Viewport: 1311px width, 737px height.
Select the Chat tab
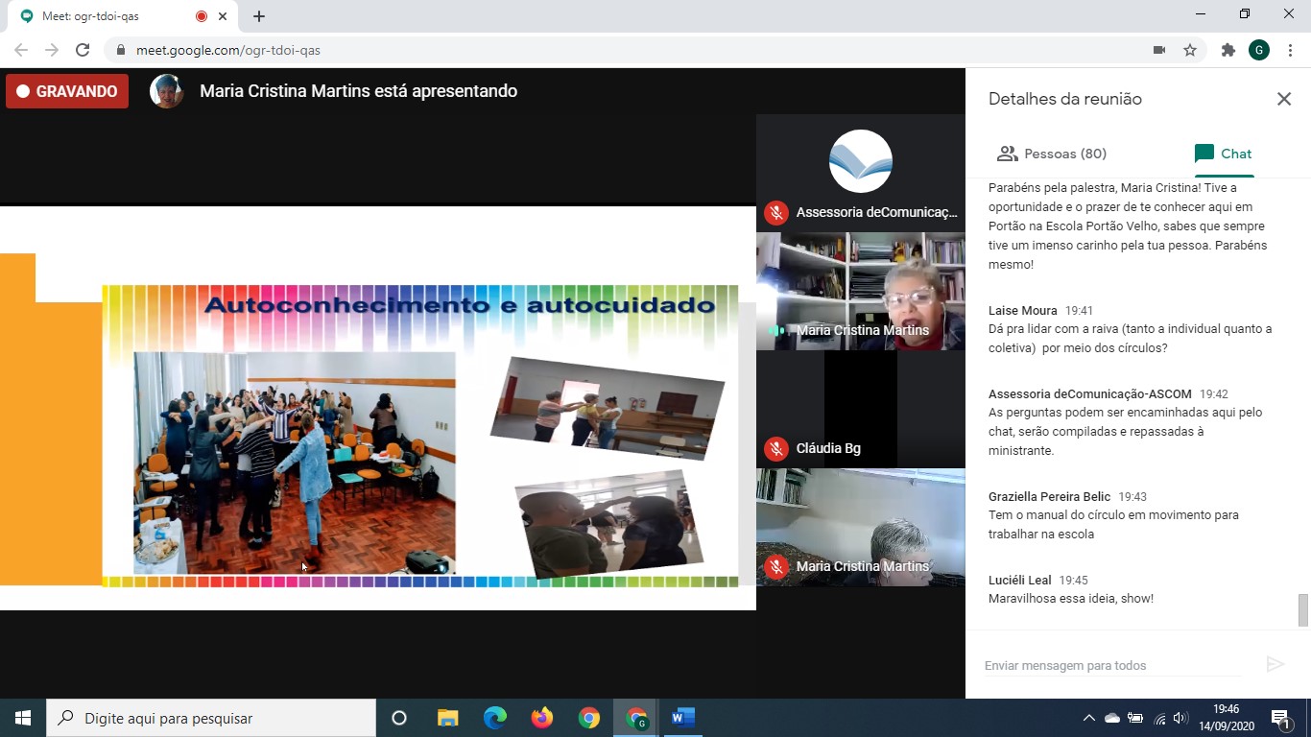[1223, 154]
